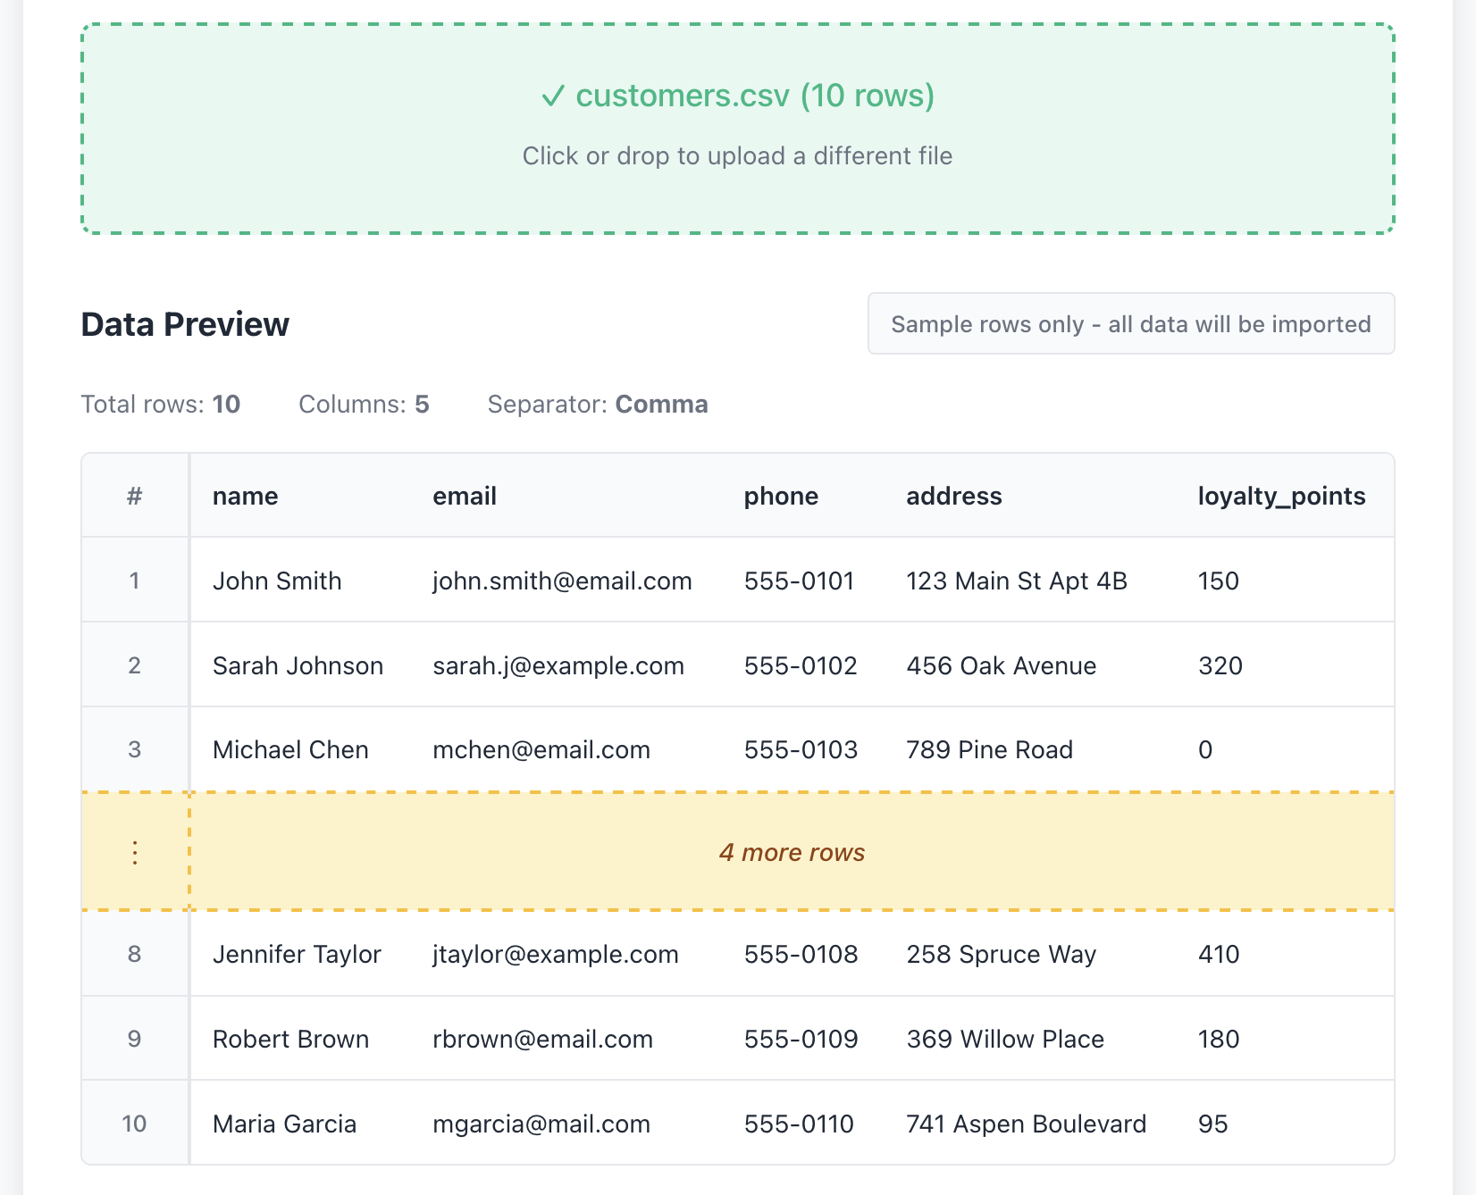Click john.smith@email.com in row 1

click(x=561, y=581)
